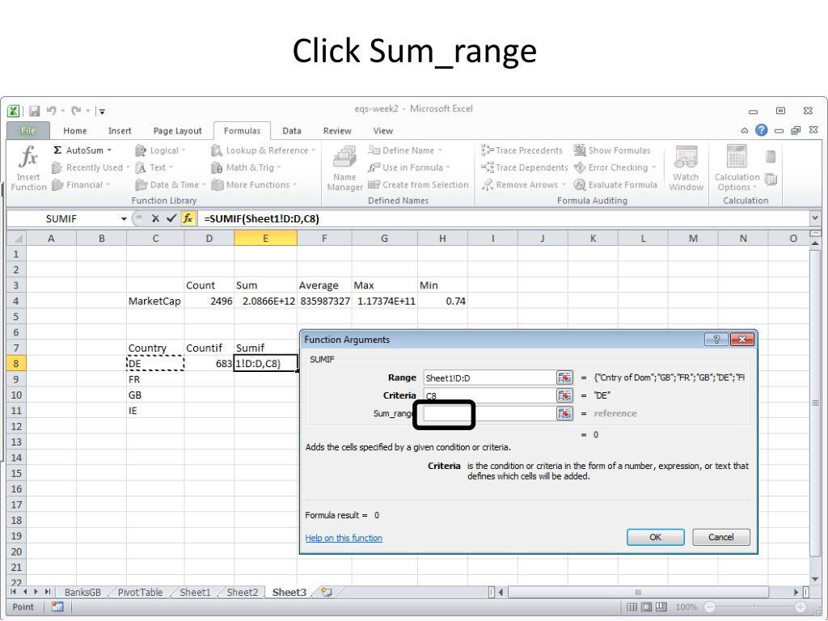
Task: Switch to Page Layout view in status bar
Action: click(646, 607)
